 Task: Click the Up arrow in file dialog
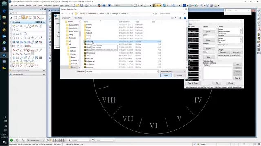click(x=72, y=13)
